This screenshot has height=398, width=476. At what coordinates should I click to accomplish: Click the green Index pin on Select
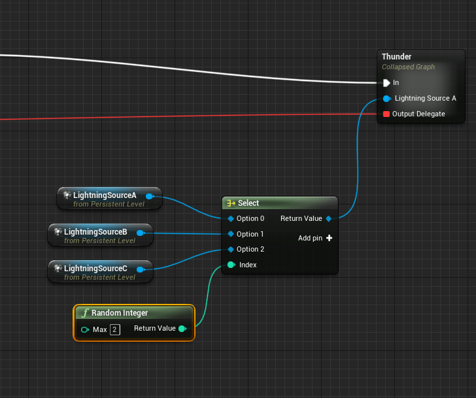231,265
